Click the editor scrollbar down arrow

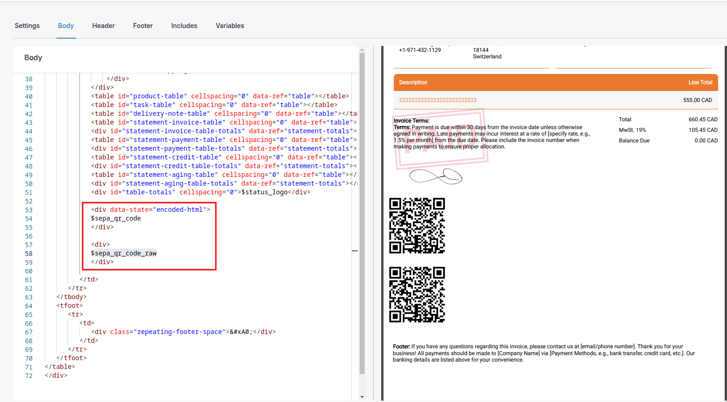[x=362, y=396]
